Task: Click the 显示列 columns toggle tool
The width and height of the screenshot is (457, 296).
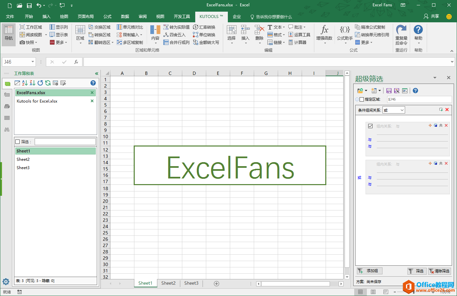Action: [x=59, y=27]
